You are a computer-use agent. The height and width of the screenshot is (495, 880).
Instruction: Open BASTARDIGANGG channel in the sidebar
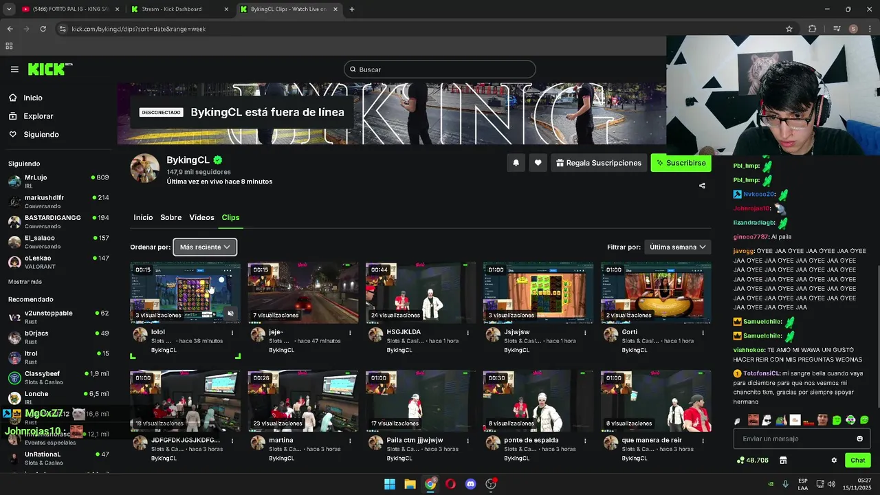coord(58,222)
